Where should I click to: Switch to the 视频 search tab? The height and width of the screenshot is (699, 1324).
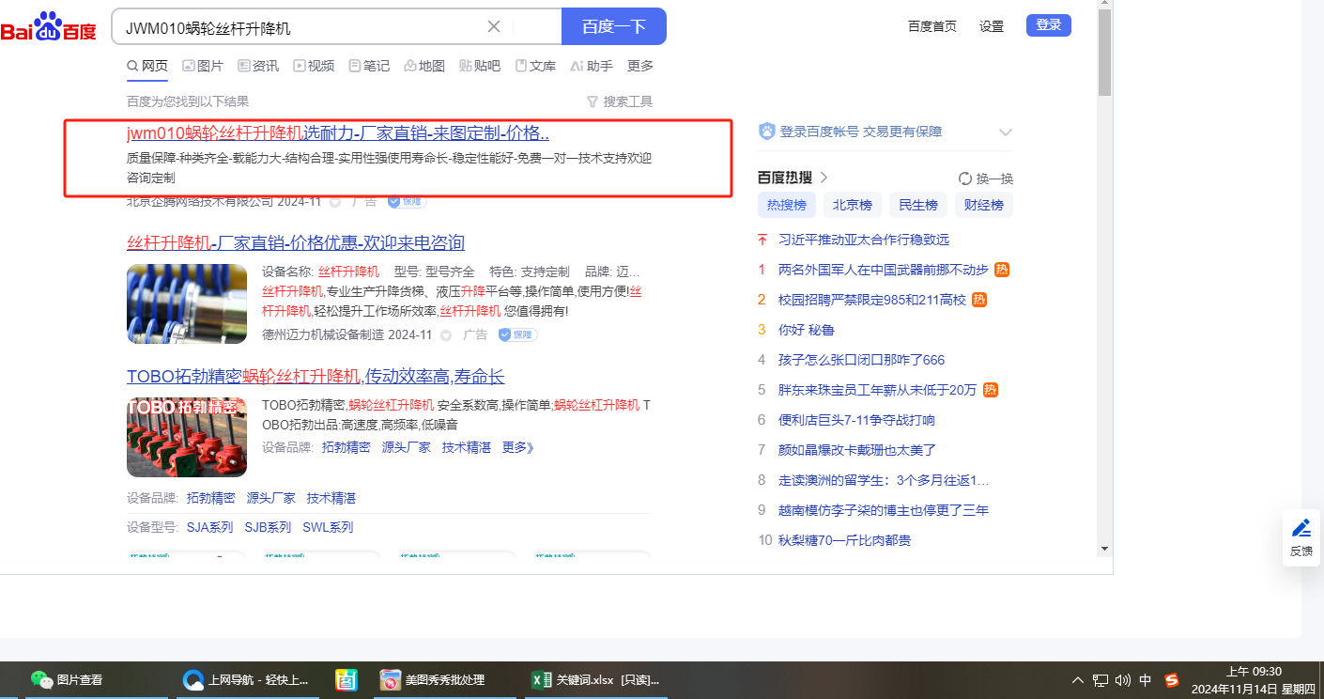[x=314, y=66]
